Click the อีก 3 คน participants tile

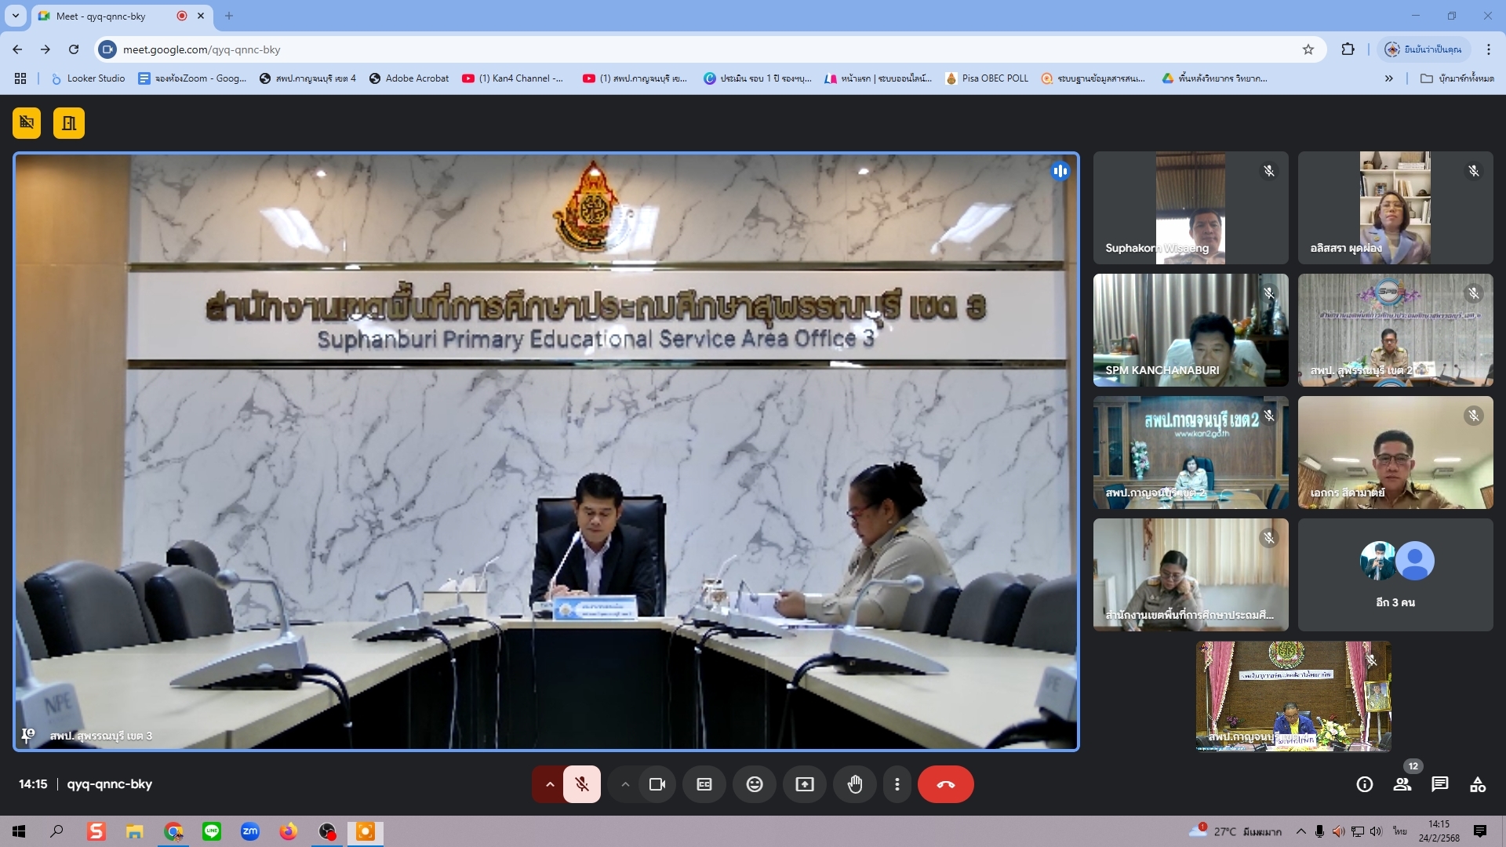[1395, 575]
